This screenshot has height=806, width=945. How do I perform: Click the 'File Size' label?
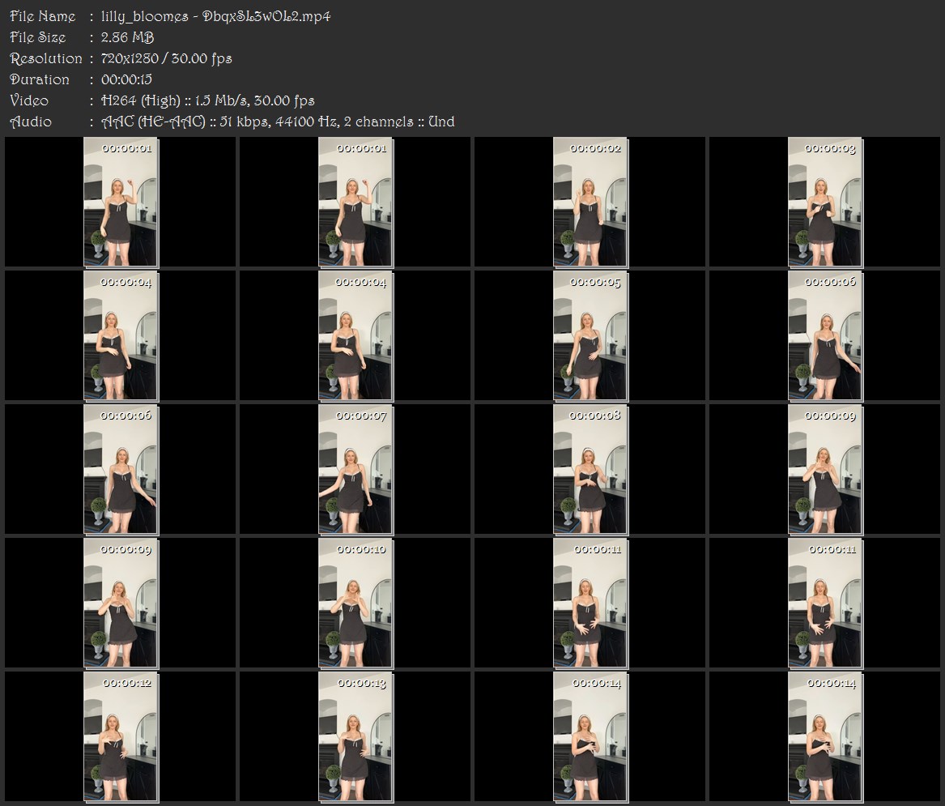[x=38, y=37]
